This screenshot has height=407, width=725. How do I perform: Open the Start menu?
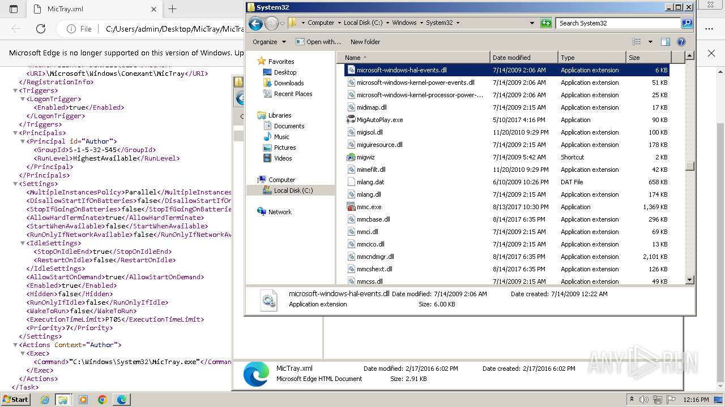15,400
